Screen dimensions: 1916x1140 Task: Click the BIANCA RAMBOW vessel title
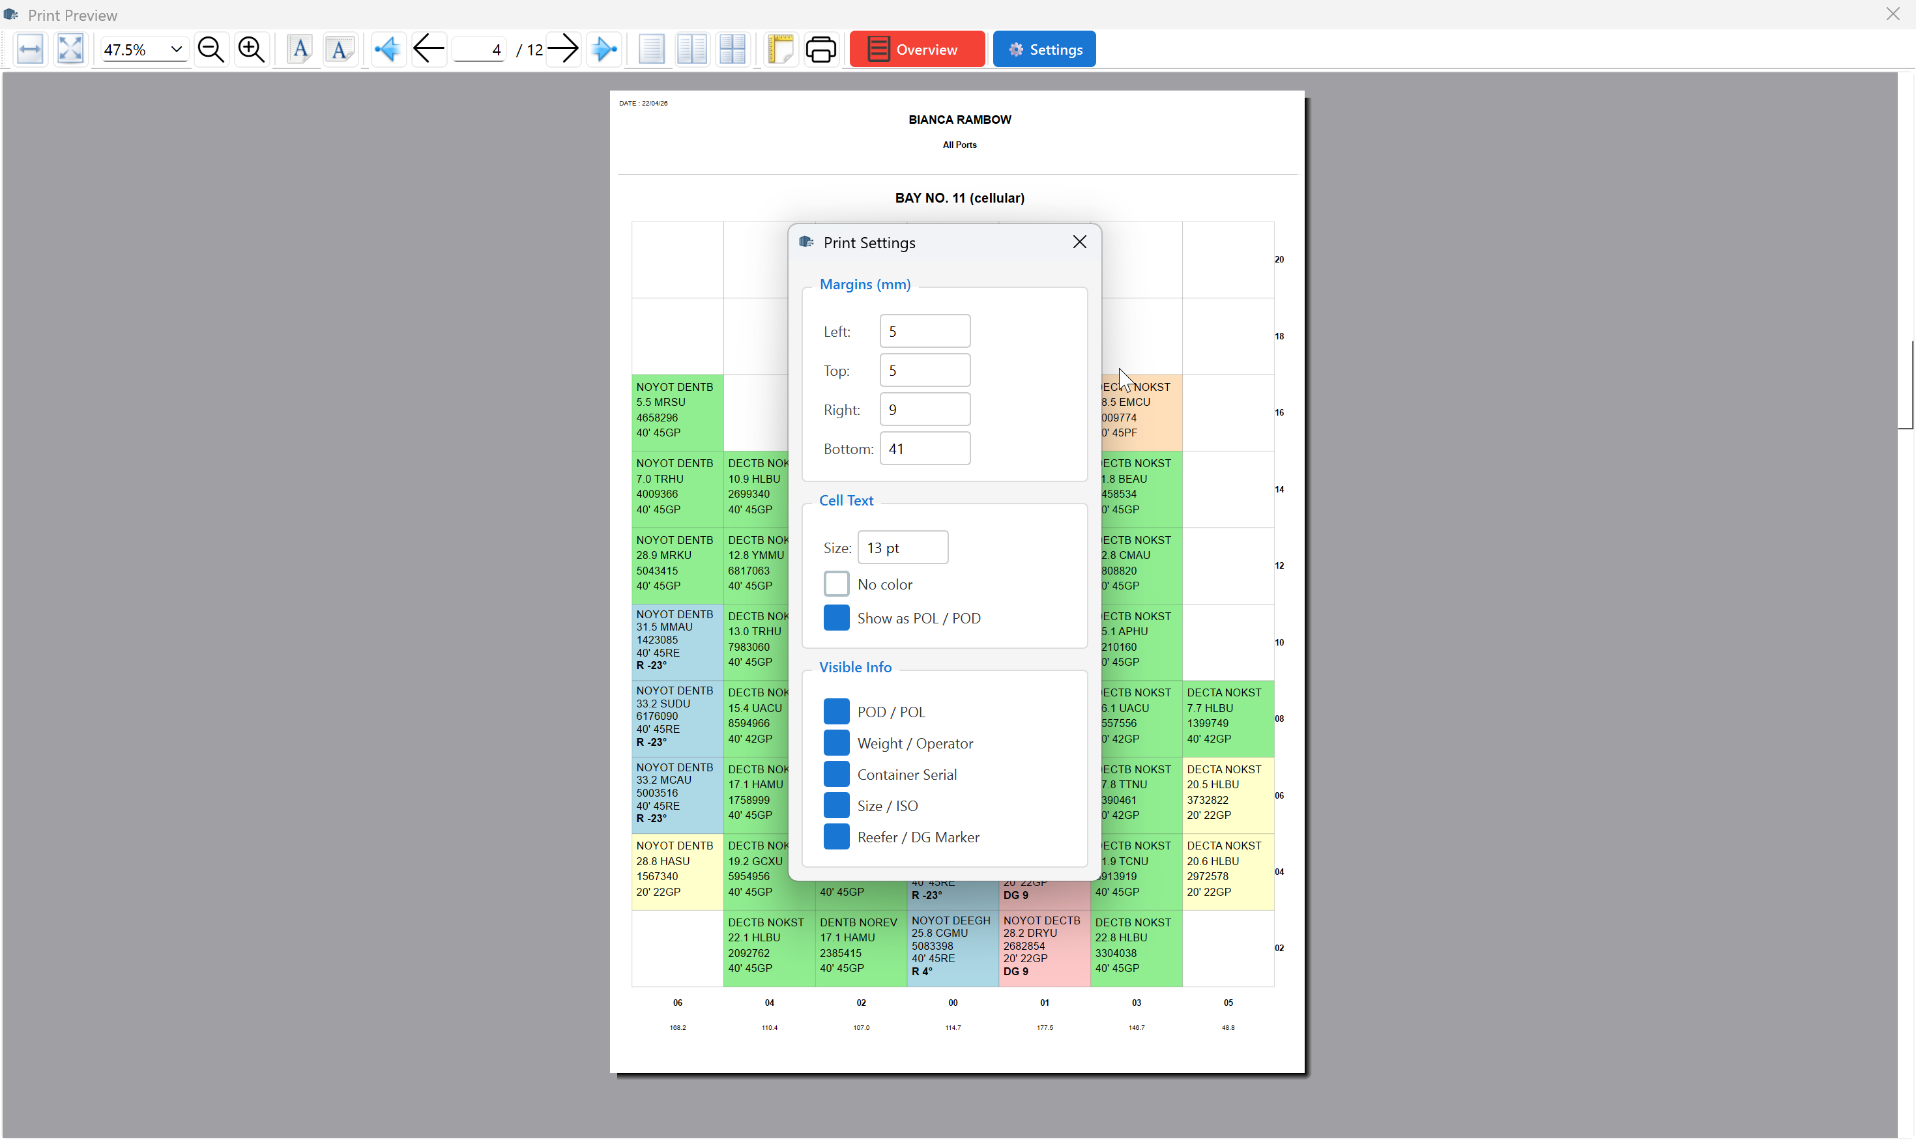959,120
